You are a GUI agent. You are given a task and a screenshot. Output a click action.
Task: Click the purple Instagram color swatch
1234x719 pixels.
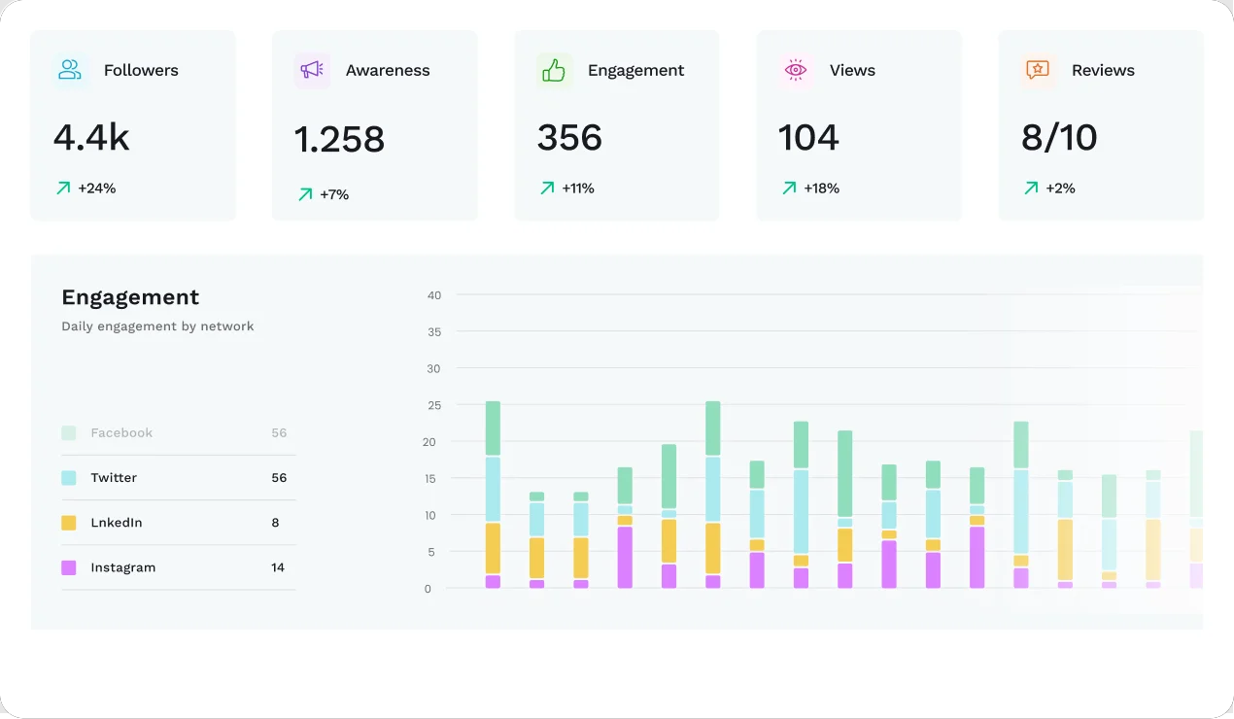point(69,567)
